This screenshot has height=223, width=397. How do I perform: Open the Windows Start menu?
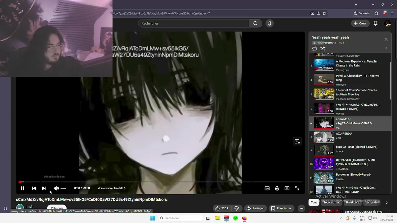coord(153,218)
